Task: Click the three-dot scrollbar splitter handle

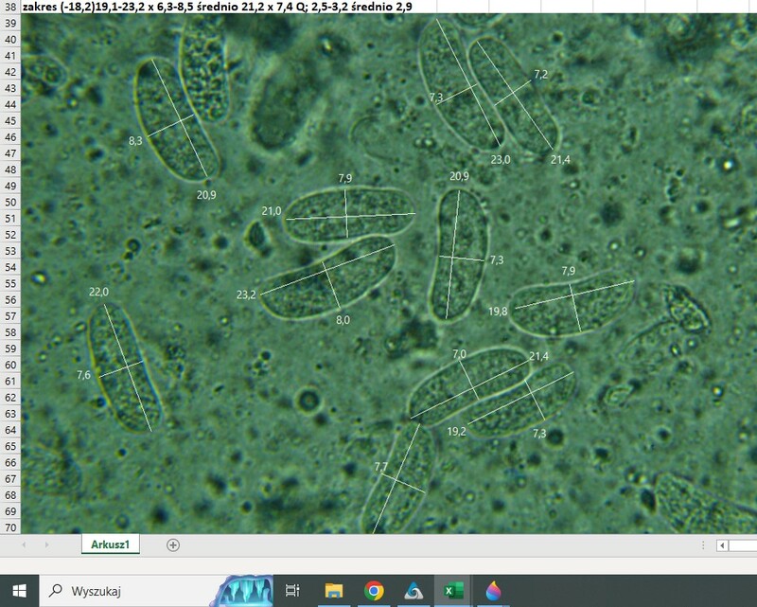Action: [x=703, y=545]
